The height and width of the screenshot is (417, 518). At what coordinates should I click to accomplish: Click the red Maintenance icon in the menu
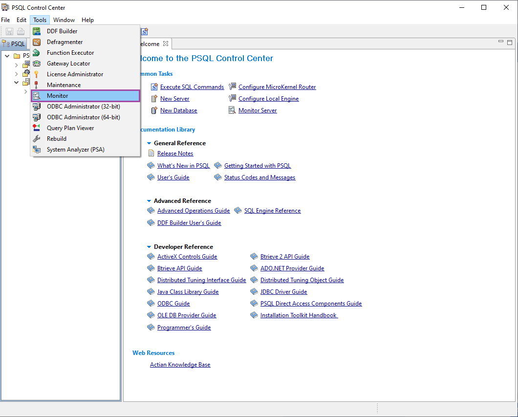pos(36,85)
